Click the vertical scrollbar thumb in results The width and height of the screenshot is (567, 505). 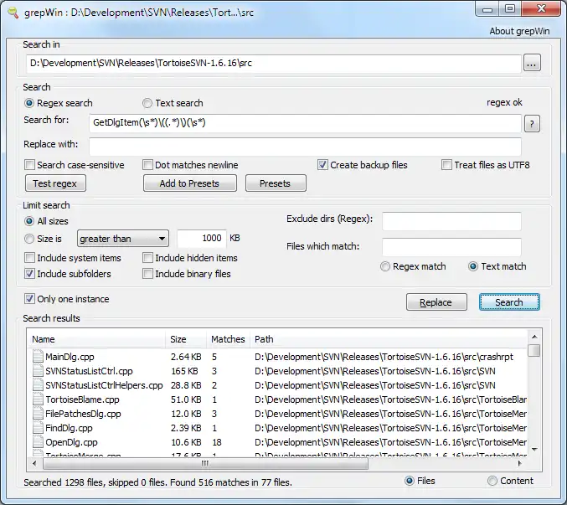click(x=534, y=350)
